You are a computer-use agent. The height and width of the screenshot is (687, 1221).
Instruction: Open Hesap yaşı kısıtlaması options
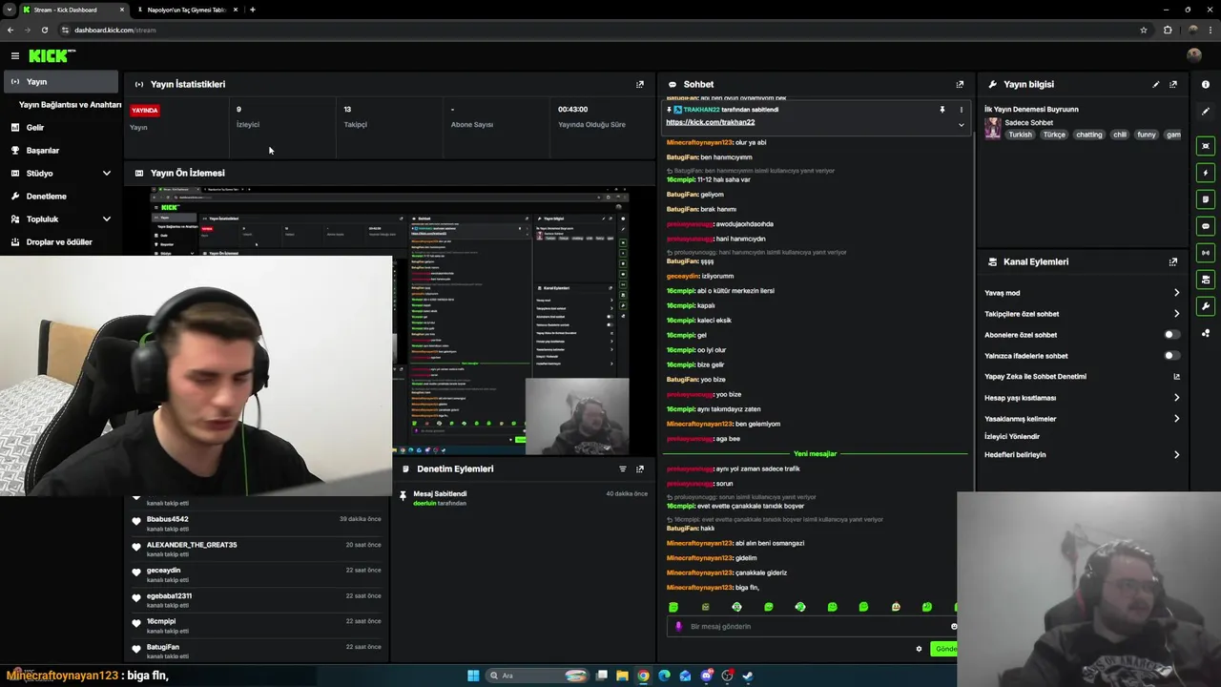point(1082,398)
